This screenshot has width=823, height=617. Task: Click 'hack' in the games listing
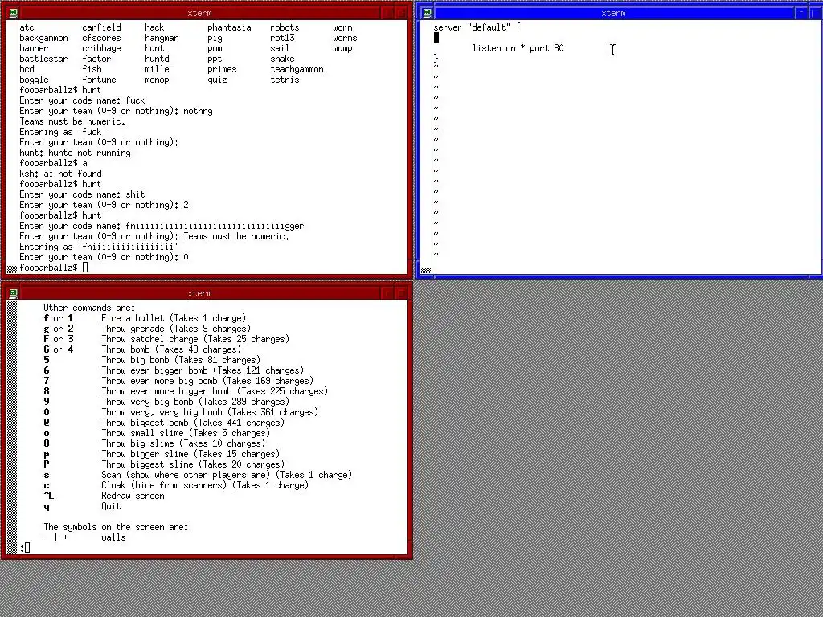point(154,27)
